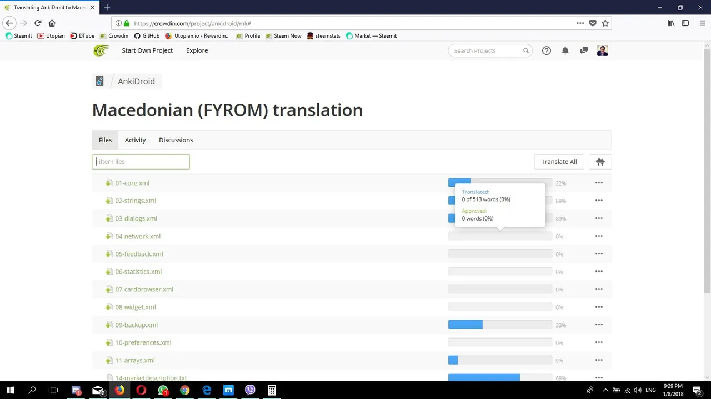Image resolution: width=711 pixels, height=399 pixels.
Task: Open options menu for 08-widget.xml
Action: 599,307
